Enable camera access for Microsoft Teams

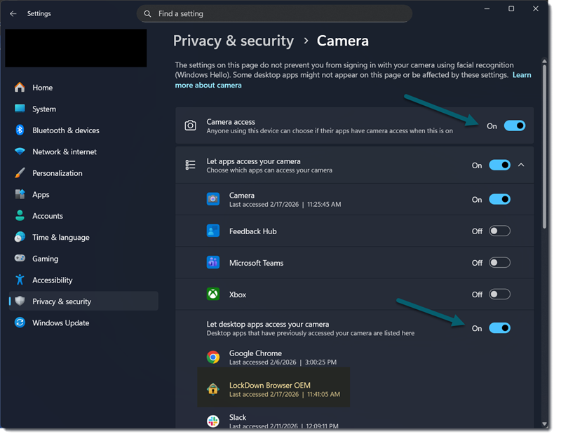499,263
